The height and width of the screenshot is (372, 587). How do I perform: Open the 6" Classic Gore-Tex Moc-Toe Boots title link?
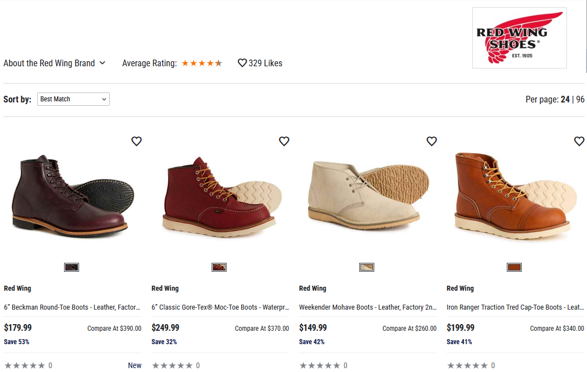click(x=220, y=307)
